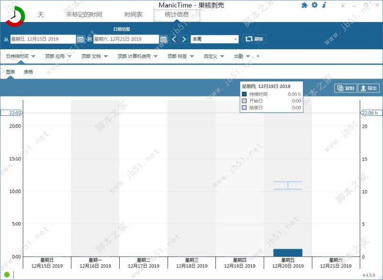
Task: Click the 4.4.5.0 version text
Action: [x=369, y=275]
